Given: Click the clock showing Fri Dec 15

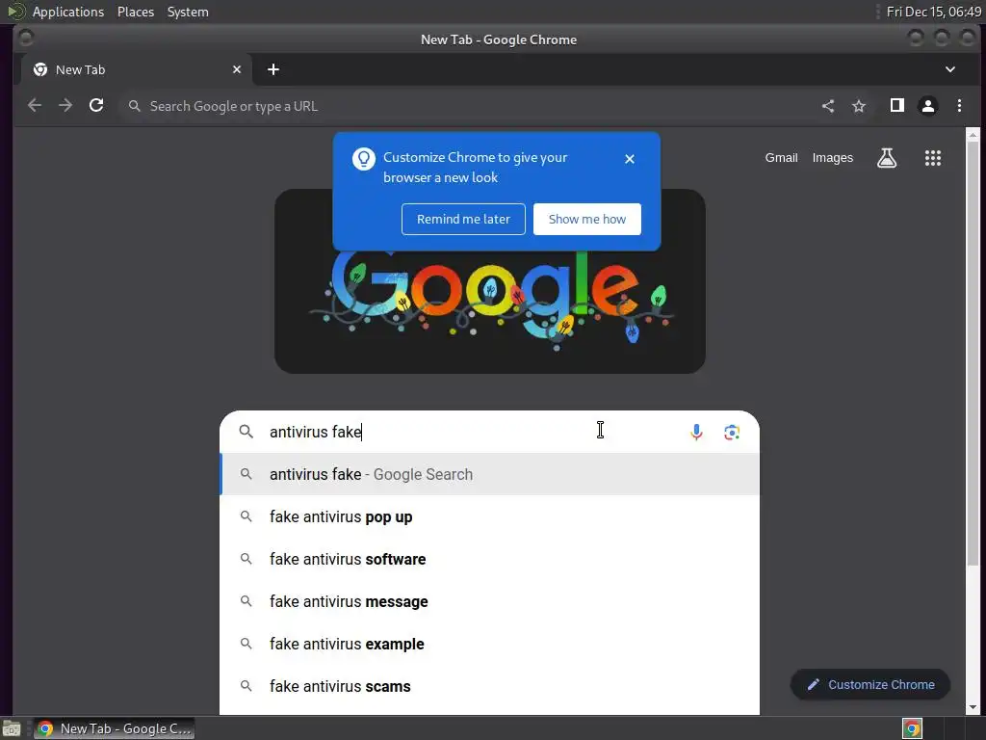Looking at the screenshot, I should [x=933, y=12].
